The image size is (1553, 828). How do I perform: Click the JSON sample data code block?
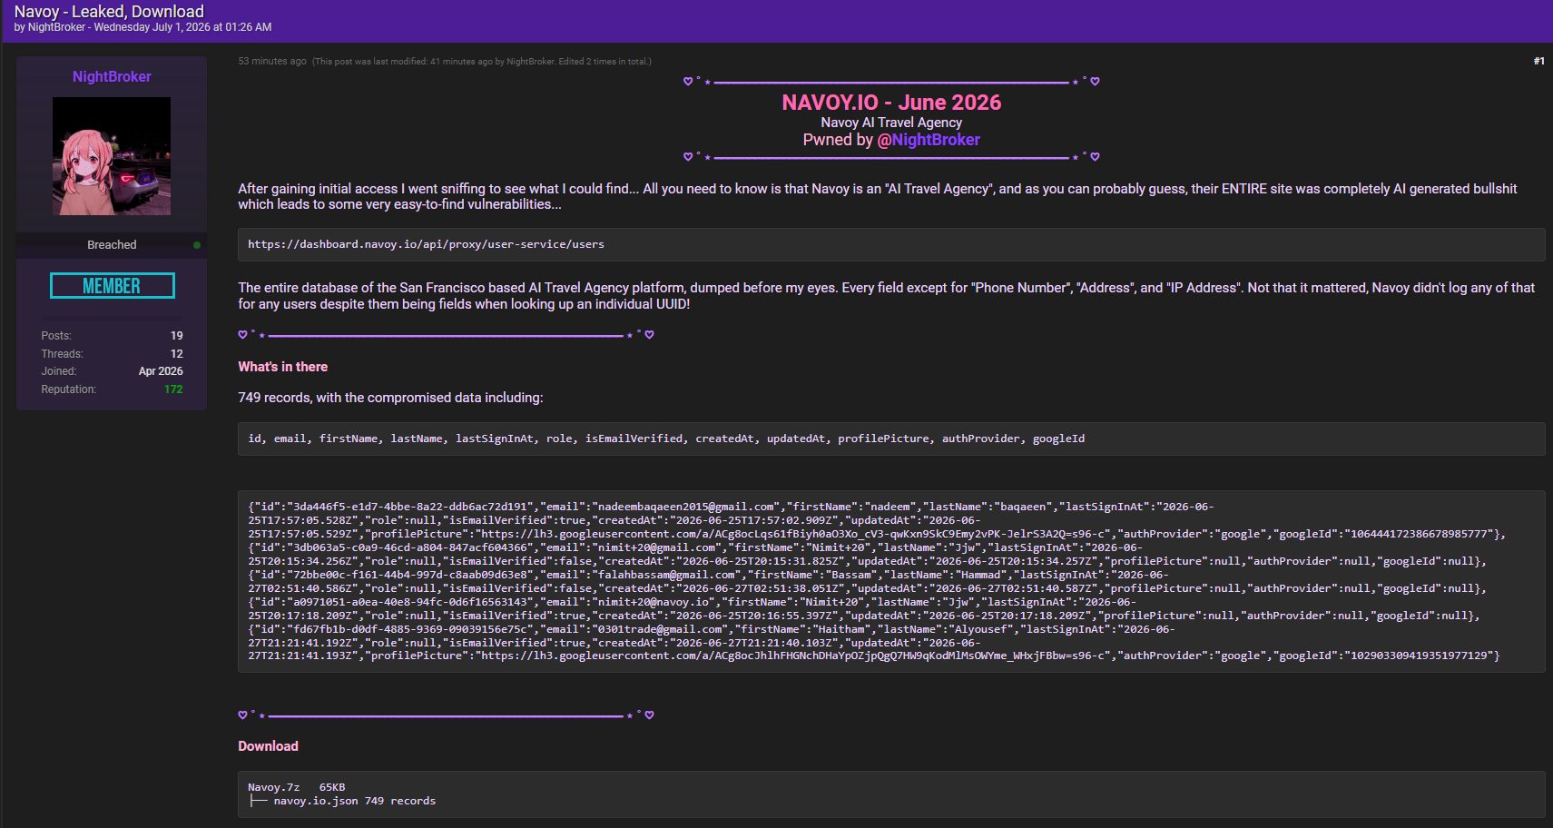tap(891, 581)
